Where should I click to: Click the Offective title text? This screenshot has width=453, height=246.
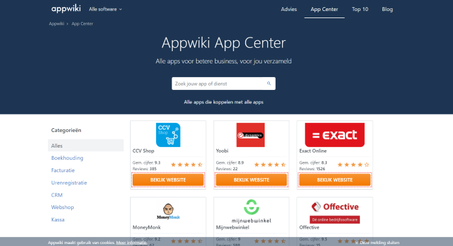[309, 227]
